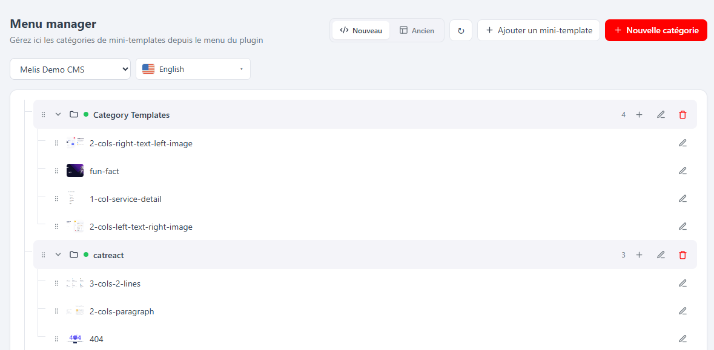Viewport: 714px width, 350px height.
Task: Switch to the Ancien view tab
Action: point(417,30)
